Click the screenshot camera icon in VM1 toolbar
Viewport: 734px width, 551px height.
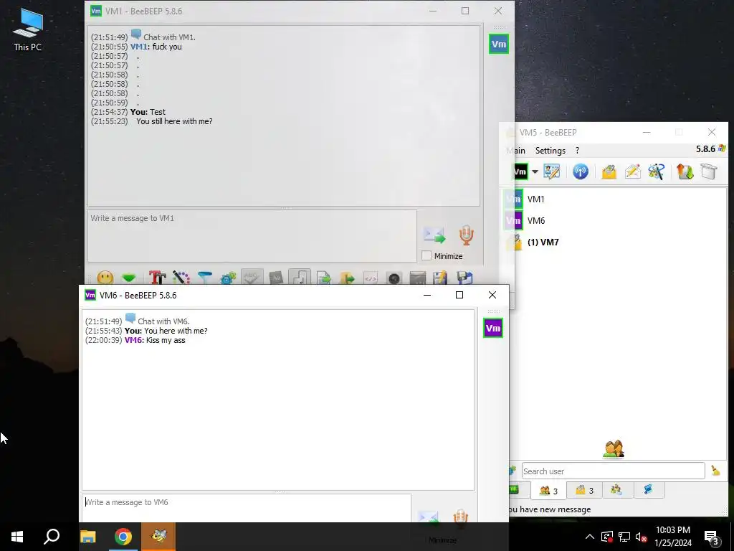[394, 278]
